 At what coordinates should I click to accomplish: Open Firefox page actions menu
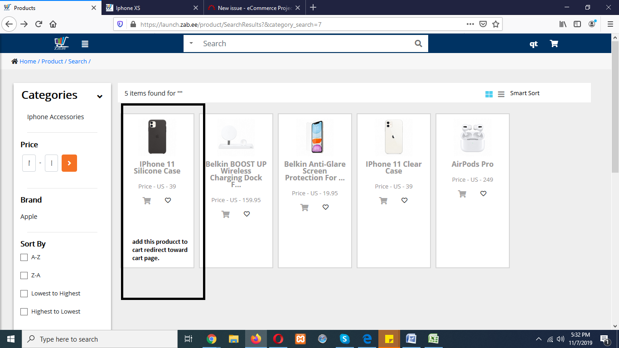pyautogui.click(x=470, y=24)
